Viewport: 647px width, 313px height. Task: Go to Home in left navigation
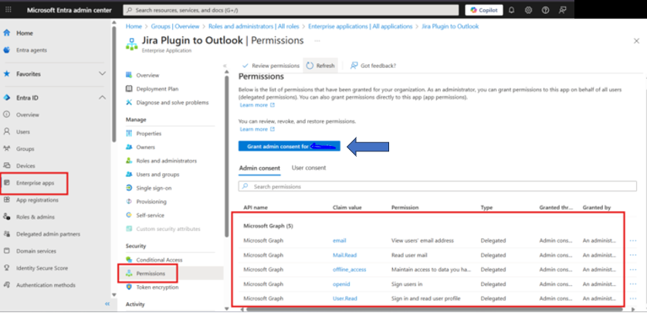pos(24,33)
